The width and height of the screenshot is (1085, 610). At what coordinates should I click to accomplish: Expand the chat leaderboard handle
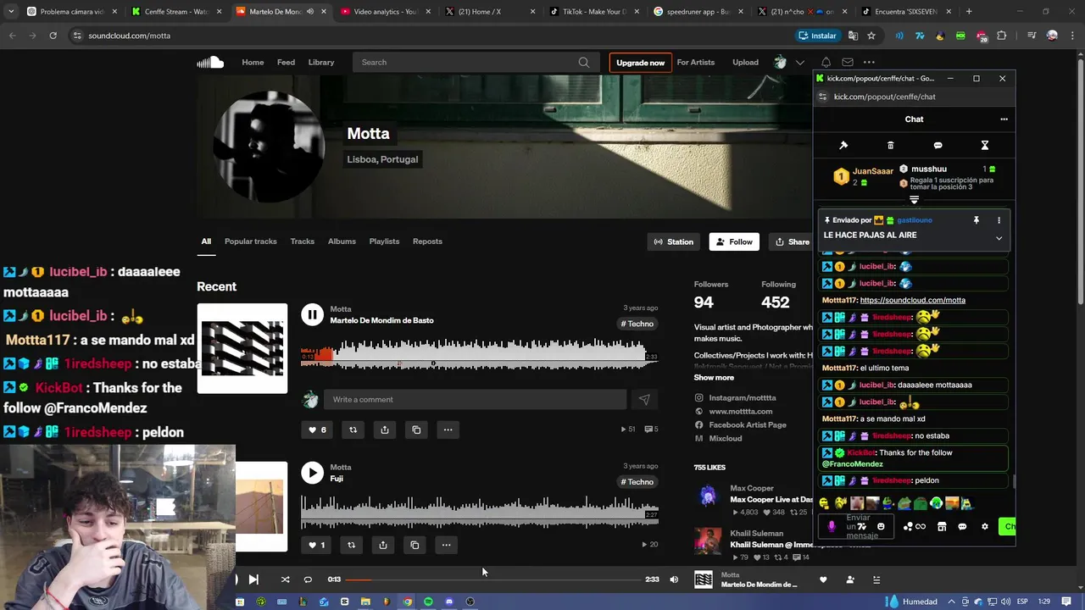tap(914, 200)
